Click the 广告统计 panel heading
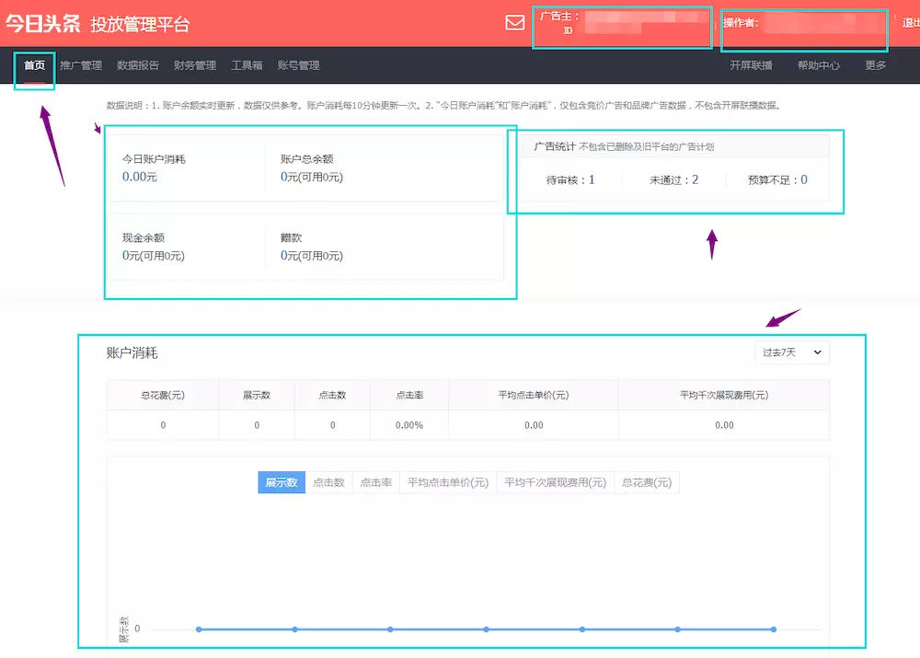This screenshot has width=920, height=658. pos(555,146)
